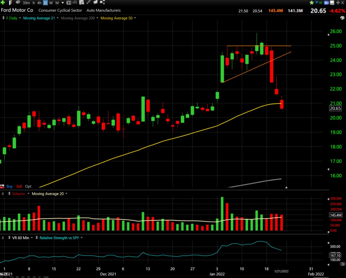Click the save floppy disk icon
346x278 pixels.
coord(332,3)
